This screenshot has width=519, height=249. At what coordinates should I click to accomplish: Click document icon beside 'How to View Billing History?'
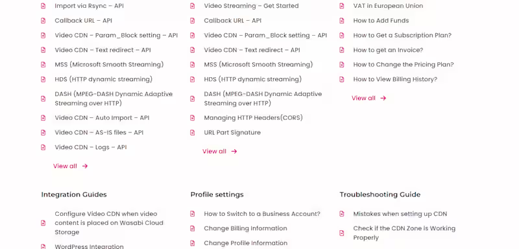click(x=342, y=79)
